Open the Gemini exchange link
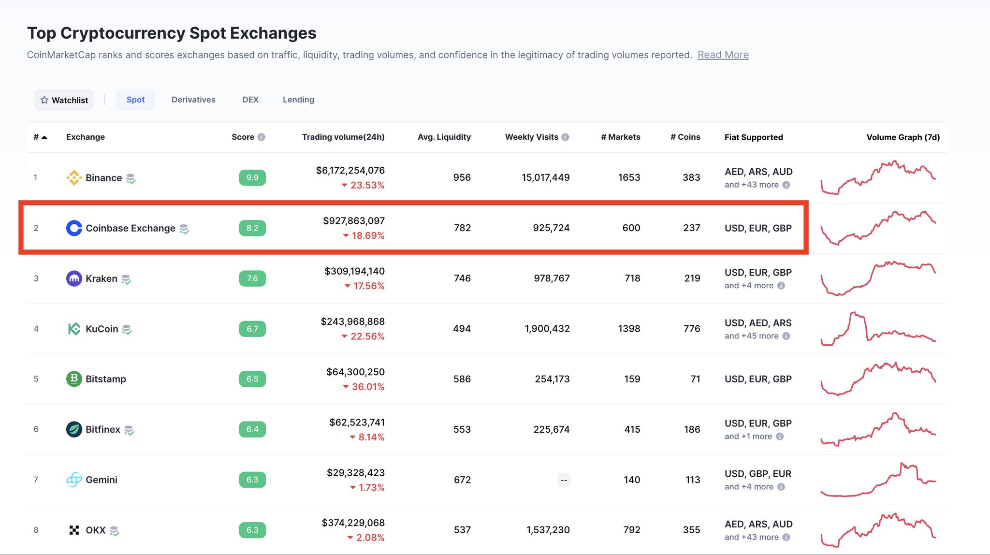The image size is (990, 555). coord(102,480)
